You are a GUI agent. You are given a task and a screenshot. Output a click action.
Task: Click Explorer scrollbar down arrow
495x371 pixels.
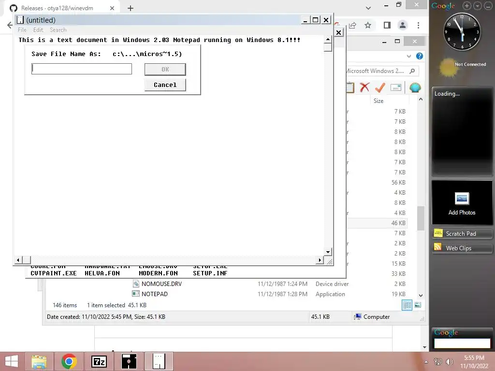(421, 296)
